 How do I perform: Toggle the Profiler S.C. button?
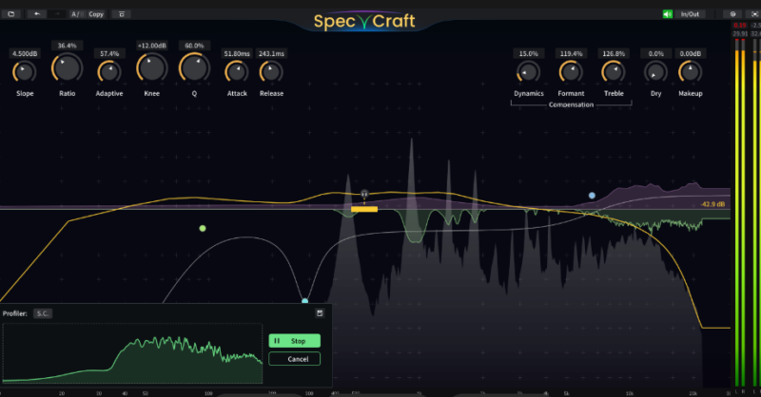(x=43, y=313)
